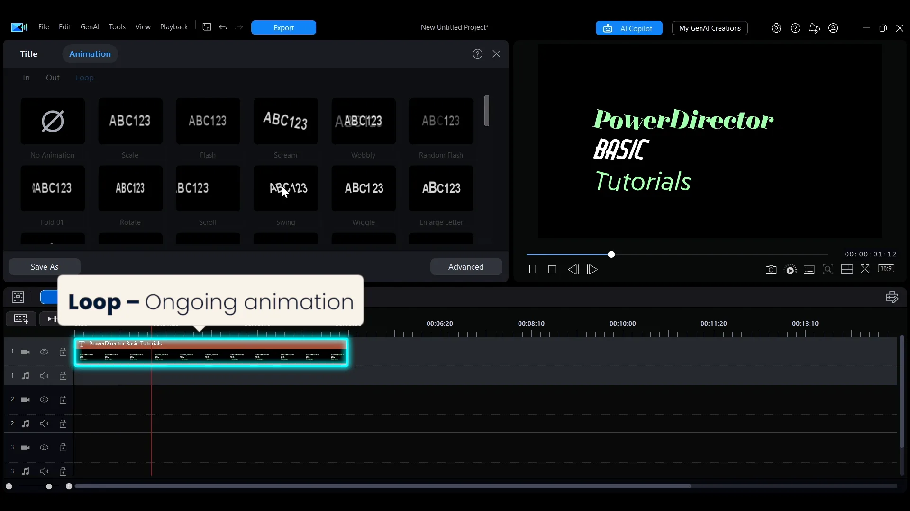Step to previous frame

tap(573, 269)
